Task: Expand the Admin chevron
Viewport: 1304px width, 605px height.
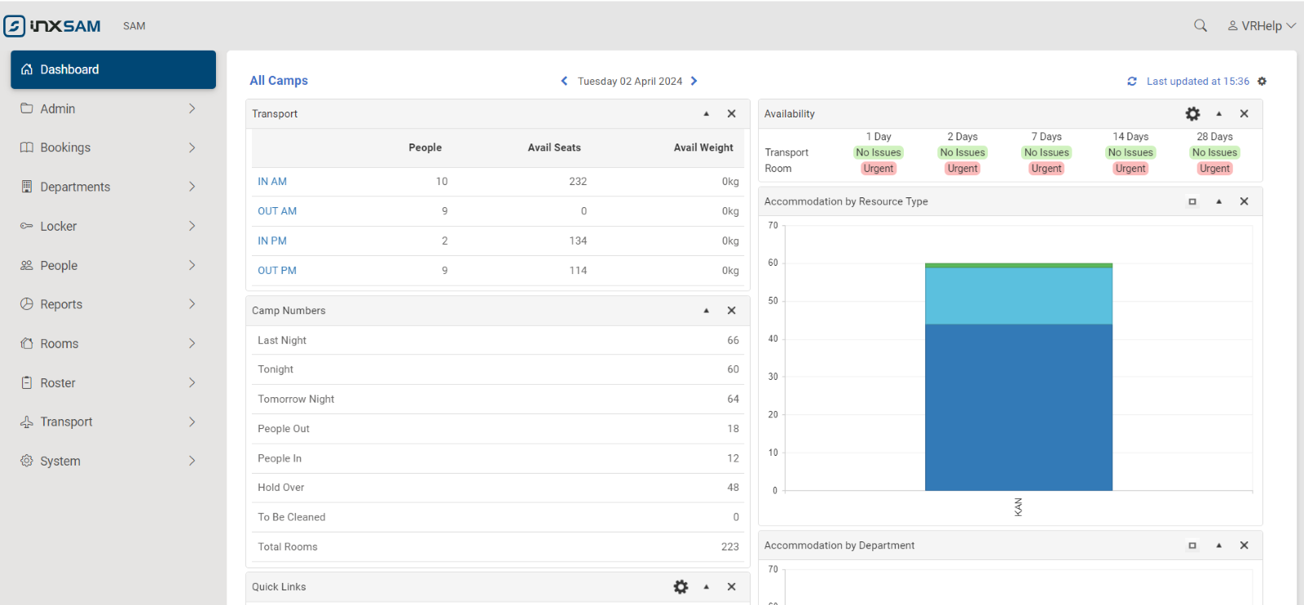Action: coord(192,108)
